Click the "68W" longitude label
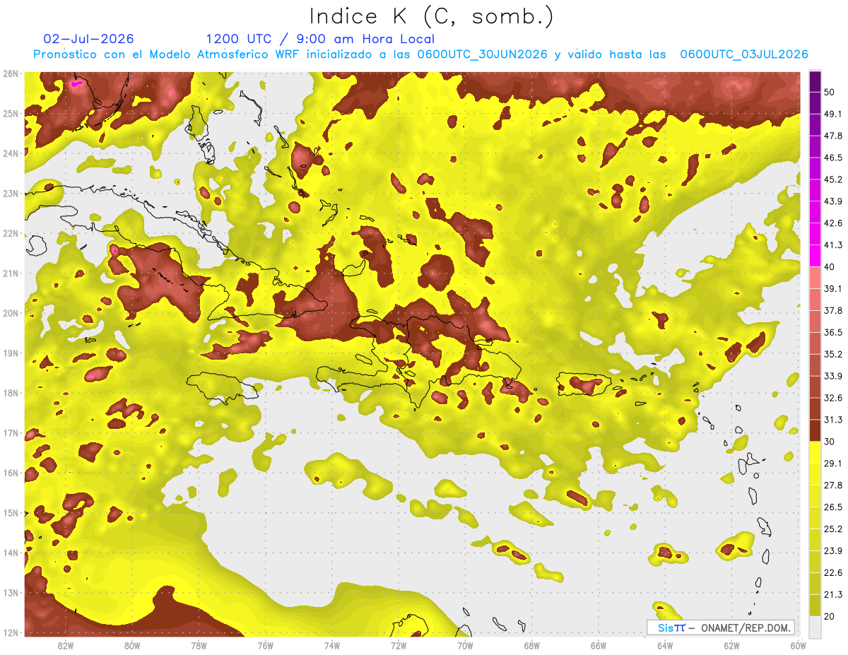Image resolution: width=848 pixels, height=655 pixels. [531, 645]
